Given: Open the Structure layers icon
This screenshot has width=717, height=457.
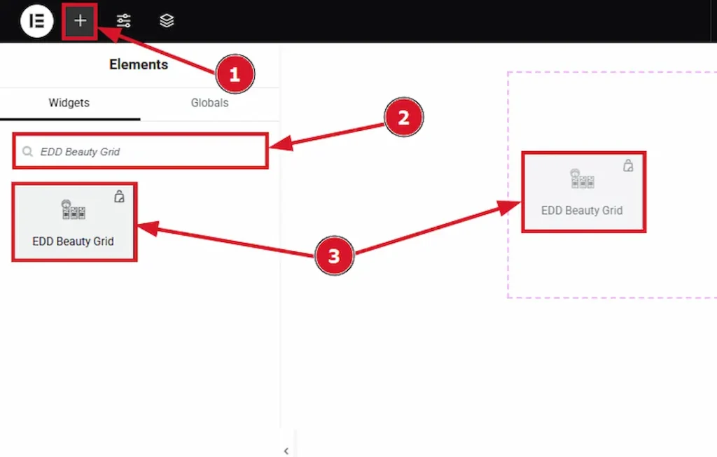Looking at the screenshot, I should [166, 21].
